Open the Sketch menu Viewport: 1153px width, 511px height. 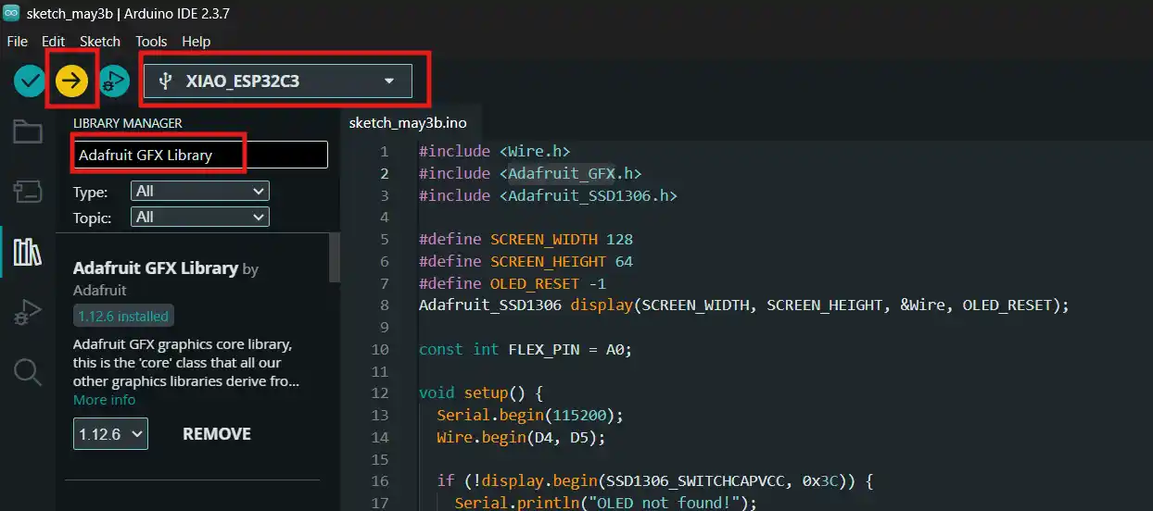click(x=100, y=42)
